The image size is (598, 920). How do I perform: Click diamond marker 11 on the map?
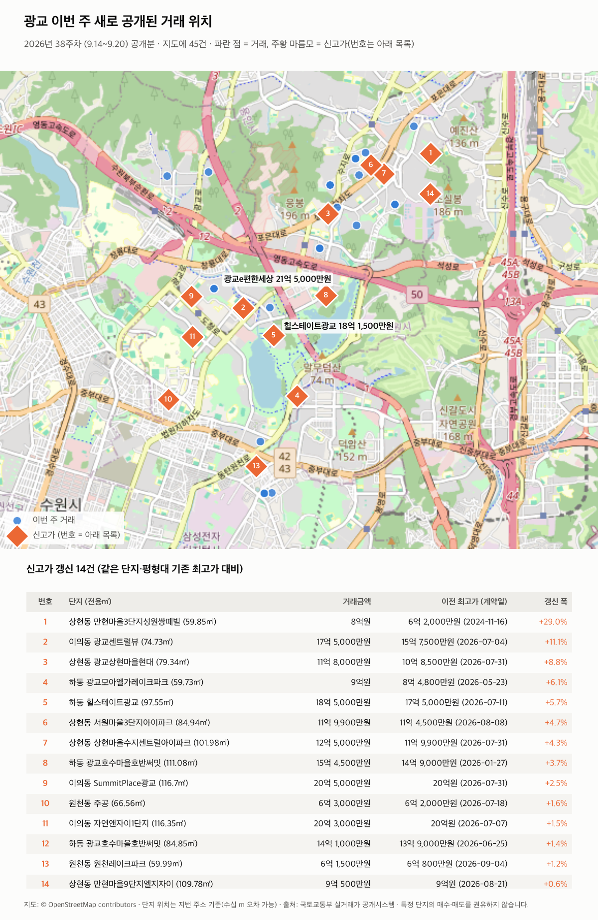pos(192,336)
